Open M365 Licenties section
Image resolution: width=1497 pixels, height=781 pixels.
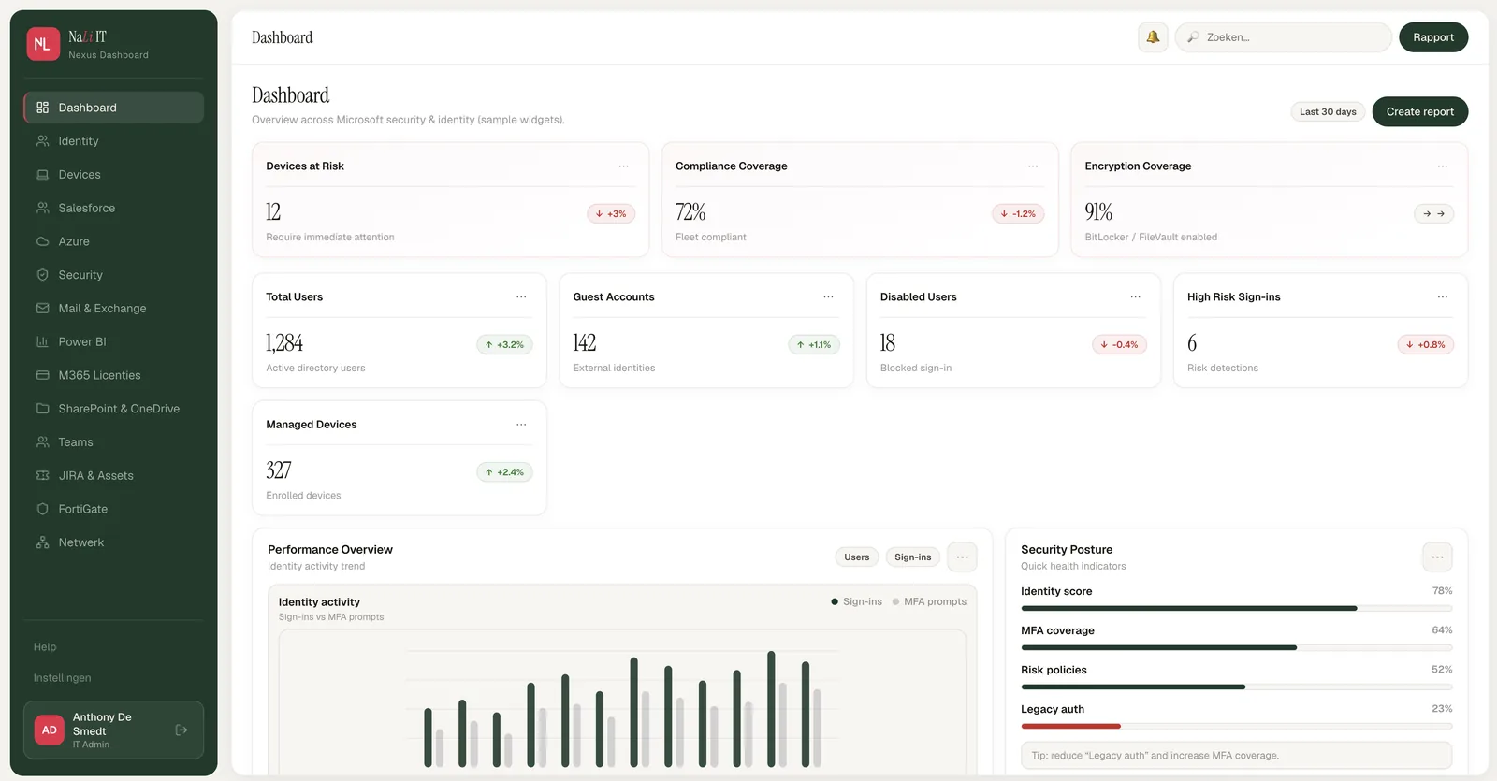tap(113, 375)
